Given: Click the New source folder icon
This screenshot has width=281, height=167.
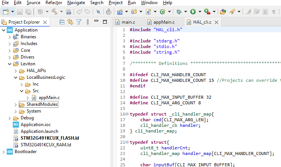Looking at the screenshot, I should click(x=134, y=12).
